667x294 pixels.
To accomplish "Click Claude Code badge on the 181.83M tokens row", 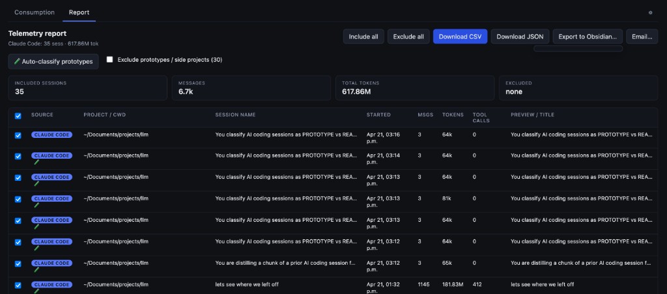I will 51,284.
